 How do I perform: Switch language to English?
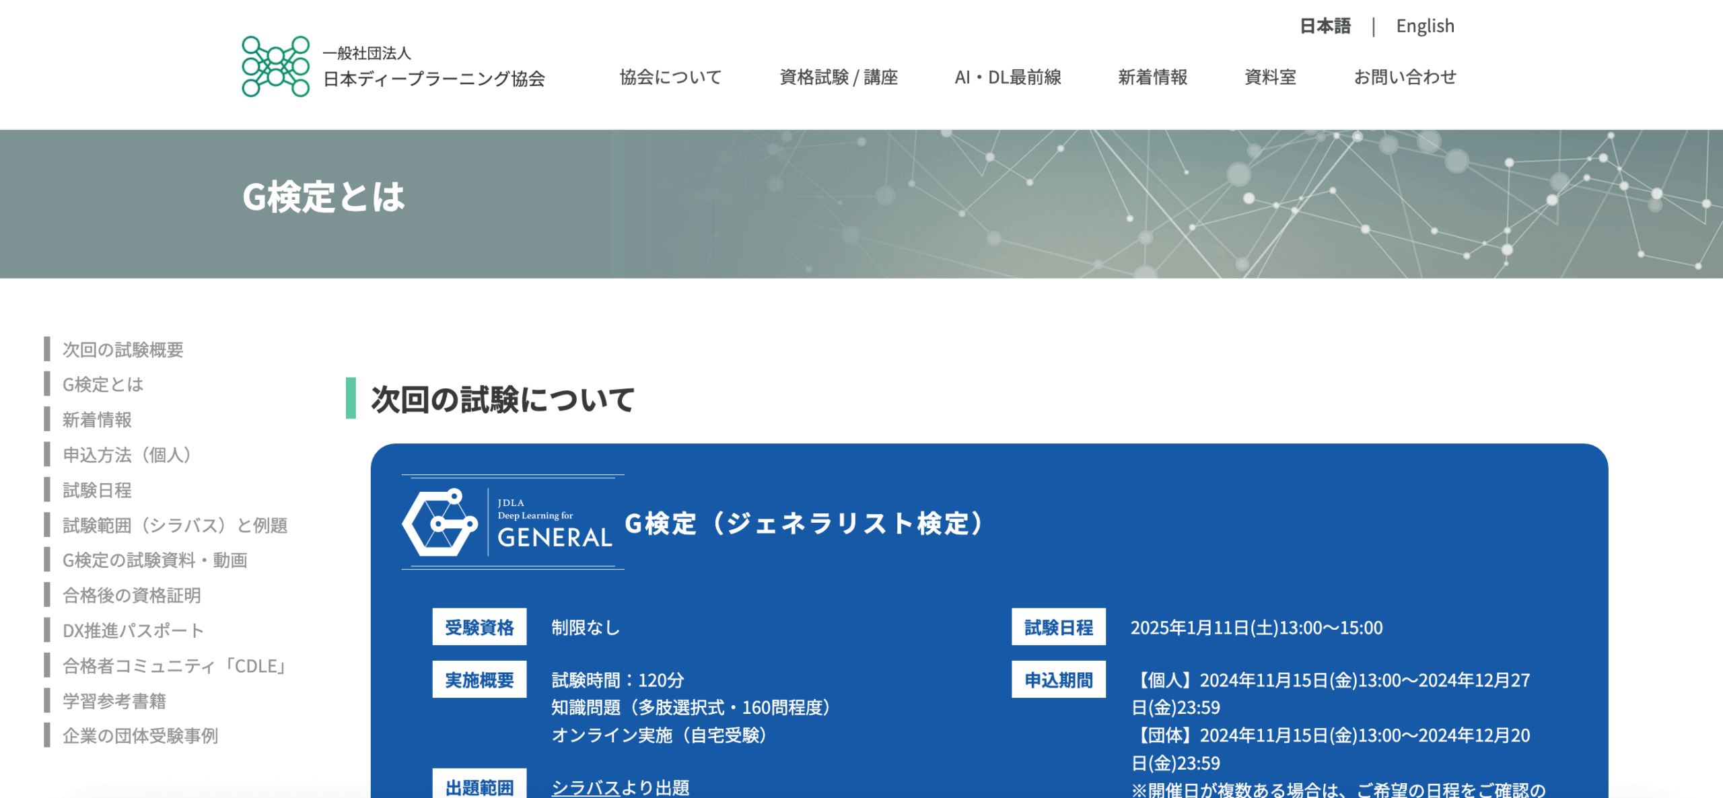click(1425, 26)
